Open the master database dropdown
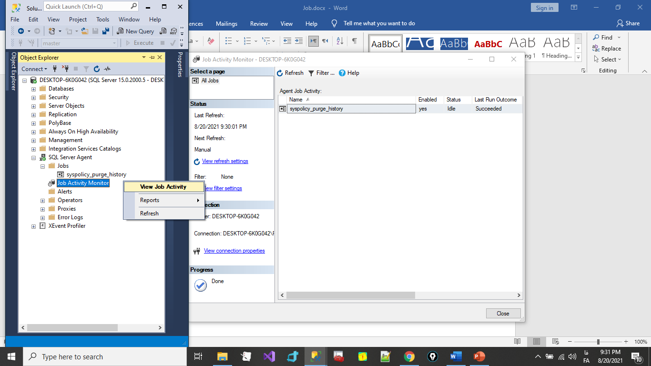Viewport: 651px width, 366px height. (x=114, y=43)
